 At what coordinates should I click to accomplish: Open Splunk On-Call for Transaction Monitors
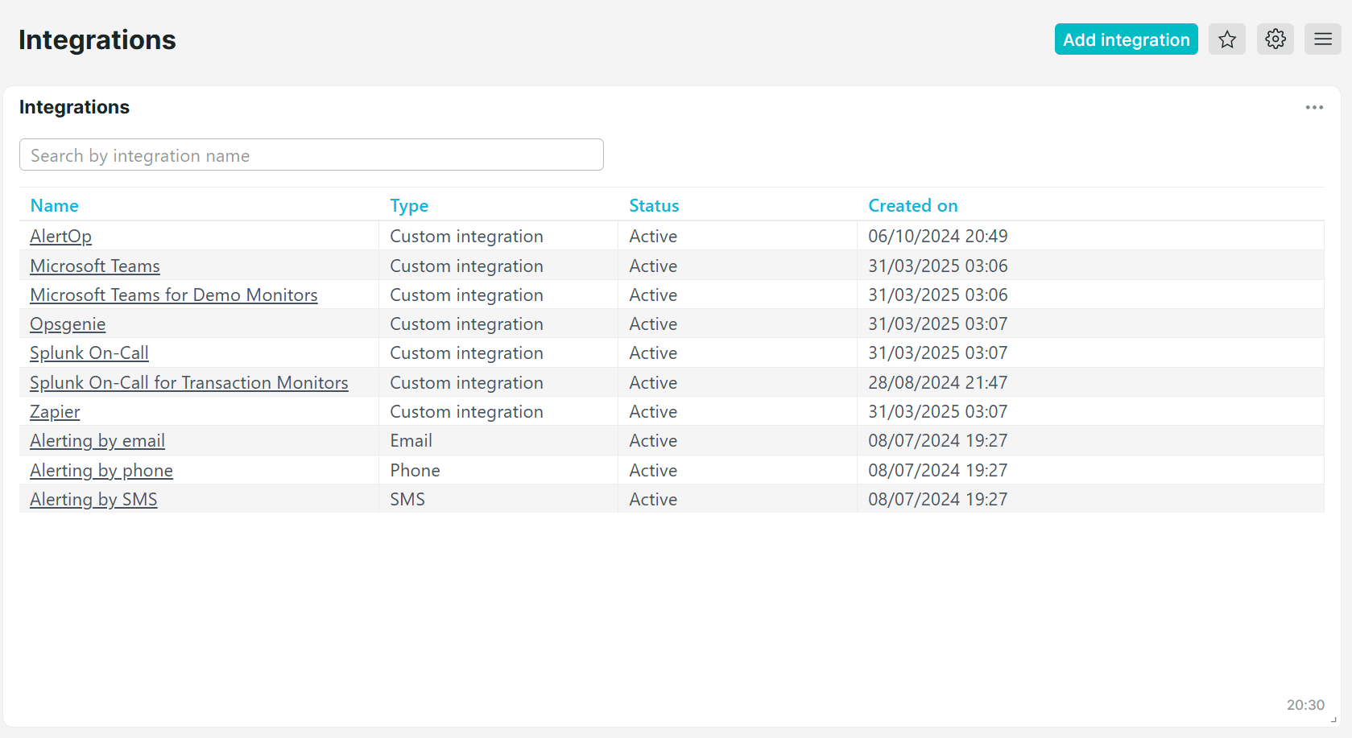188,383
